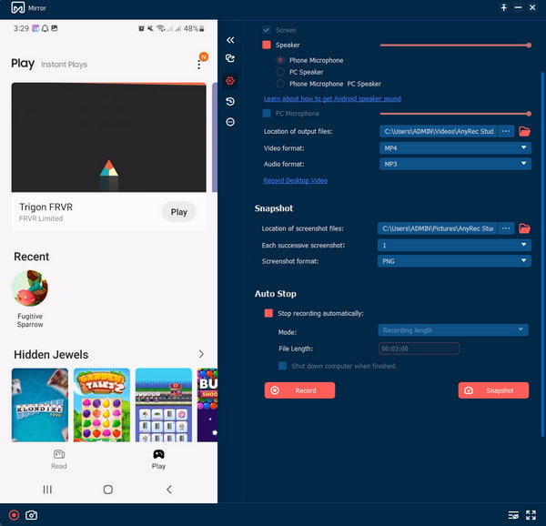Expand the Mode Recording length dropdown
The height and width of the screenshot is (526, 546).
453,330
